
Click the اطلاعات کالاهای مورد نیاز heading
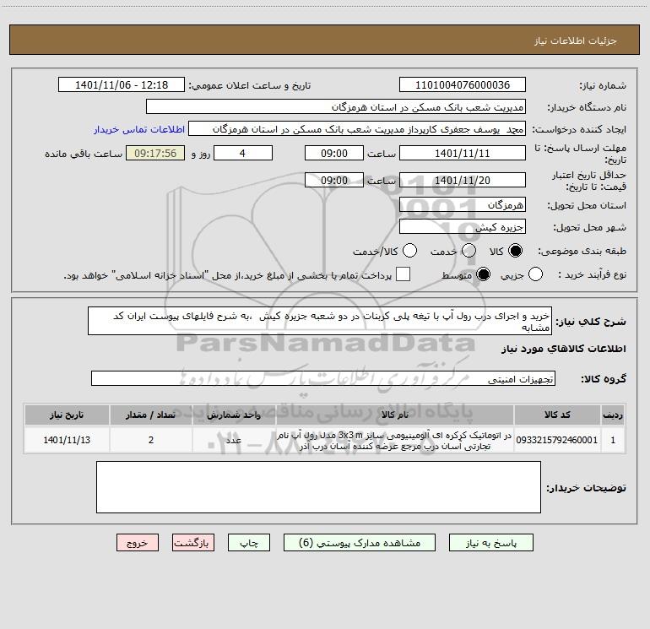tap(564, 349)
